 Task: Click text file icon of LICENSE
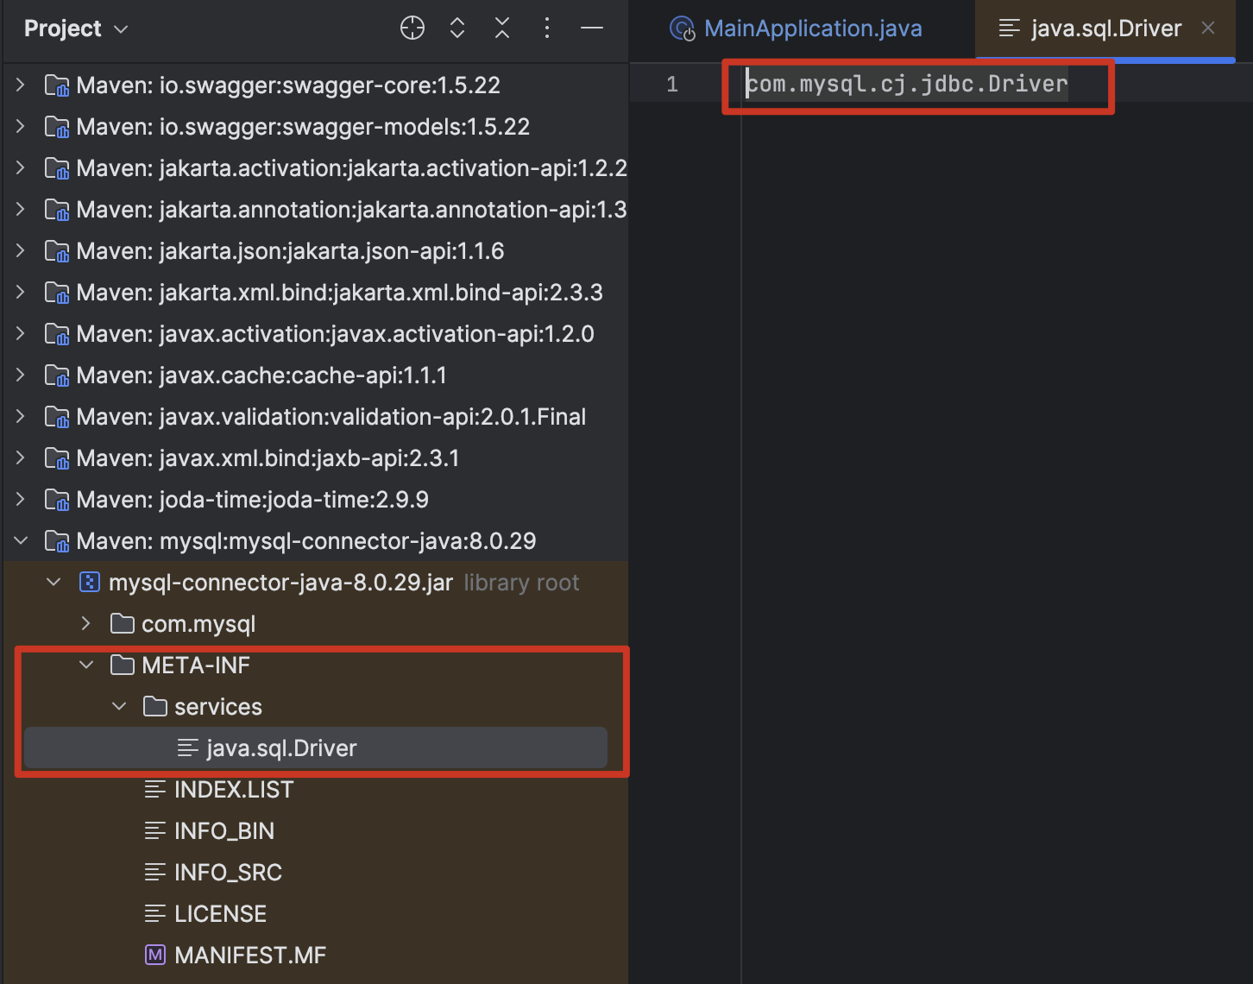tap(155, 913)
